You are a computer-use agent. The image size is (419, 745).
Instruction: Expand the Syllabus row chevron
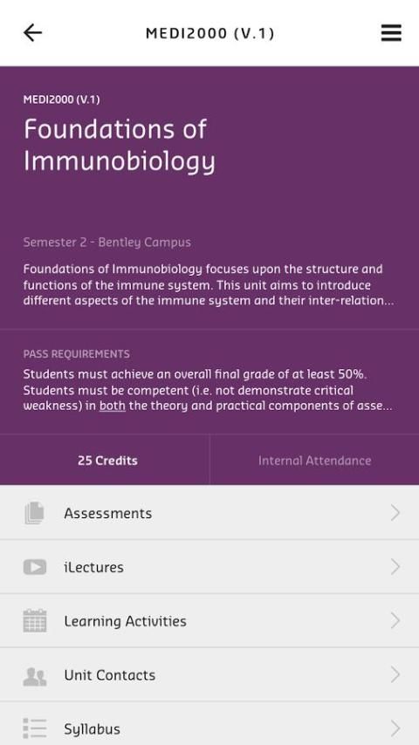[395, 728]
